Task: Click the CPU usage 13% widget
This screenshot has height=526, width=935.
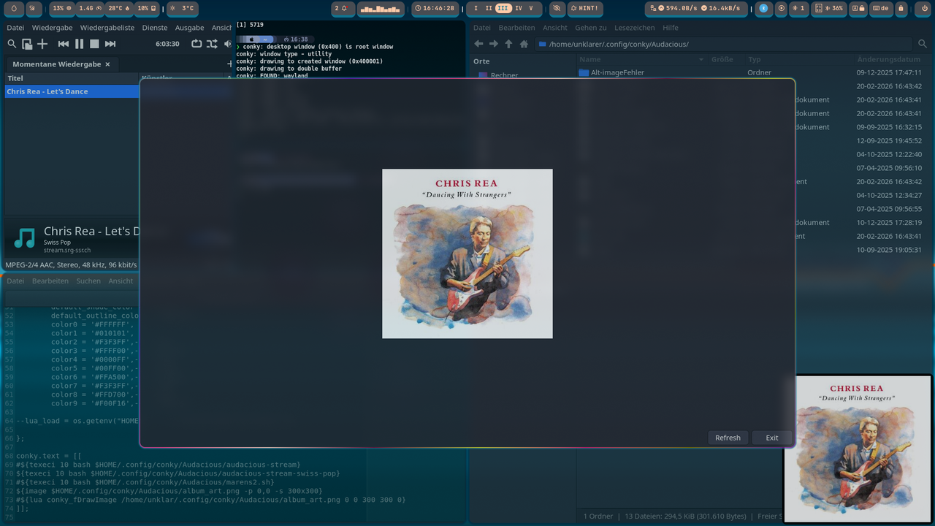Action: point(62,8)
